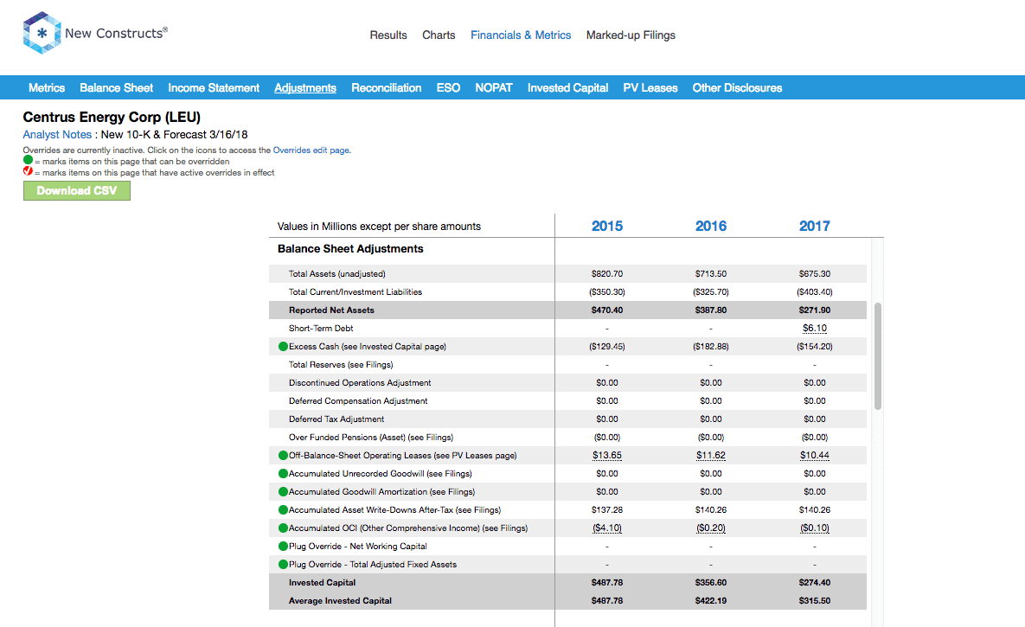Click the ($403.40) liabilities value
Viewport: 1025px width, 627px height.
coord(815,292)
